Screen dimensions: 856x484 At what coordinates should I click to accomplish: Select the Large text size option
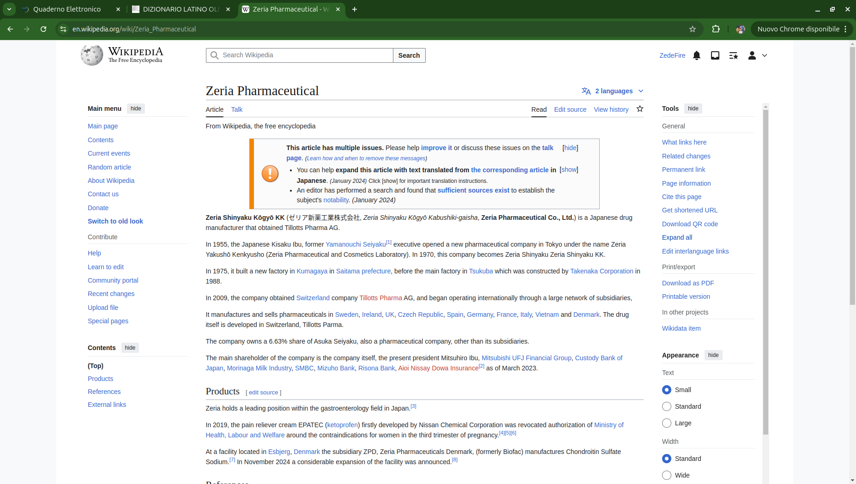667,423
